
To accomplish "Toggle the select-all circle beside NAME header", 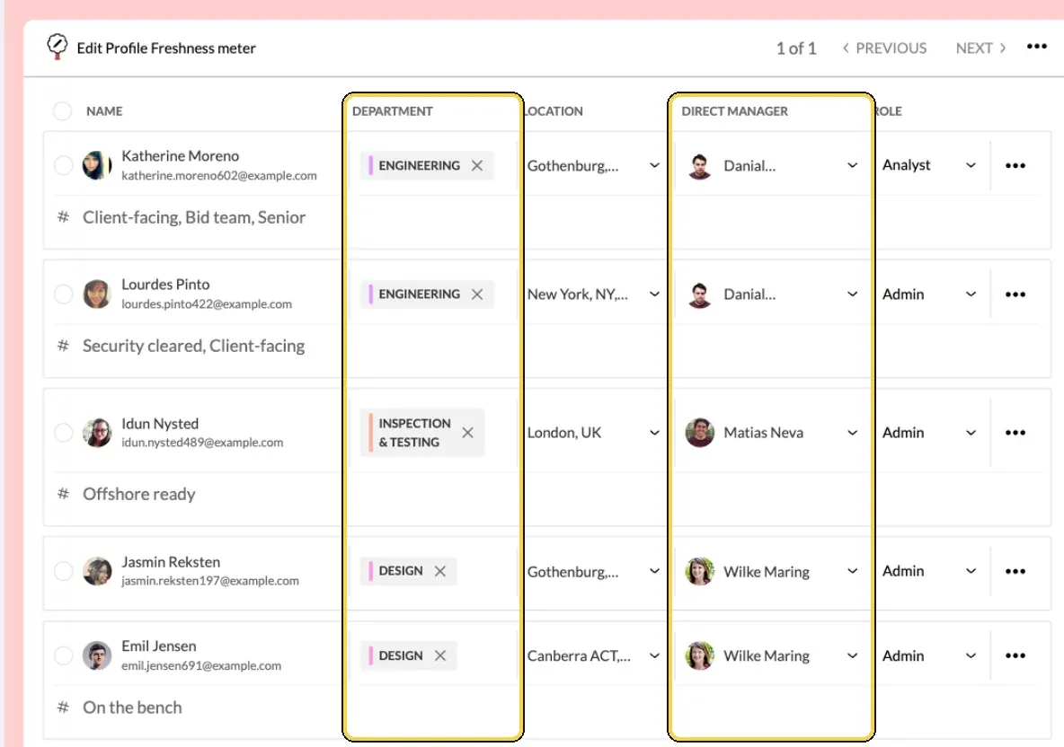I will [x=62, y=111].
